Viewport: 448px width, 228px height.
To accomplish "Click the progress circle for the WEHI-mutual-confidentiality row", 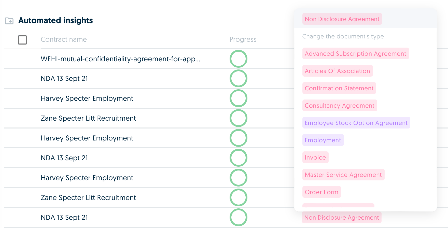I will [239, 59].
